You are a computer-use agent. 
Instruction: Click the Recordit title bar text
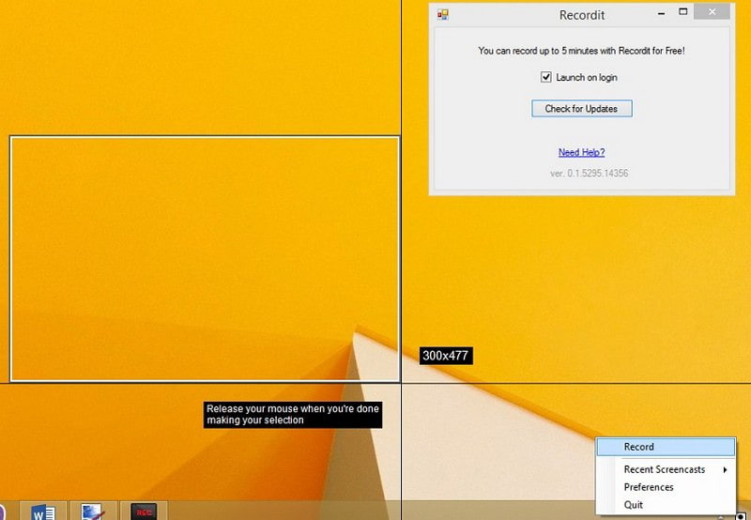click(x=581, y=15)
